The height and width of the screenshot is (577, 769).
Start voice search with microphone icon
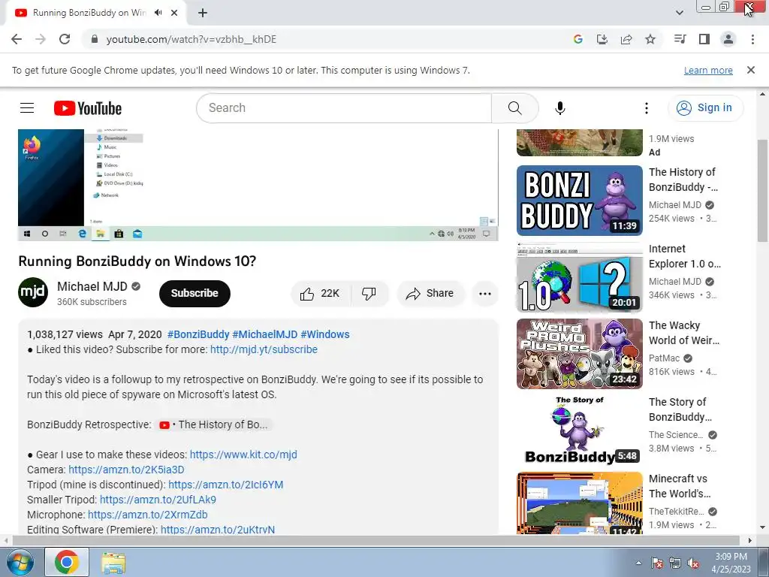pos(560,108)
